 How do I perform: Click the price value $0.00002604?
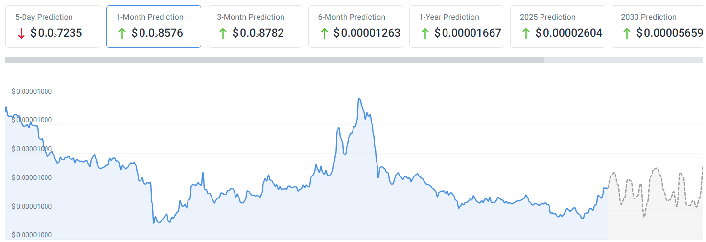coord(569,33)
